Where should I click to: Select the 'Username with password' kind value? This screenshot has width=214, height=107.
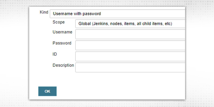click(x=77, y=13)
